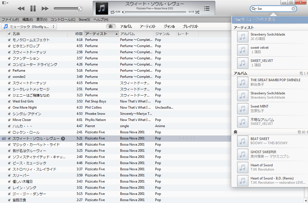Open artist result SWEET_VELVET
The width and height of the screenshot is (308, 203).
point(270,63)
